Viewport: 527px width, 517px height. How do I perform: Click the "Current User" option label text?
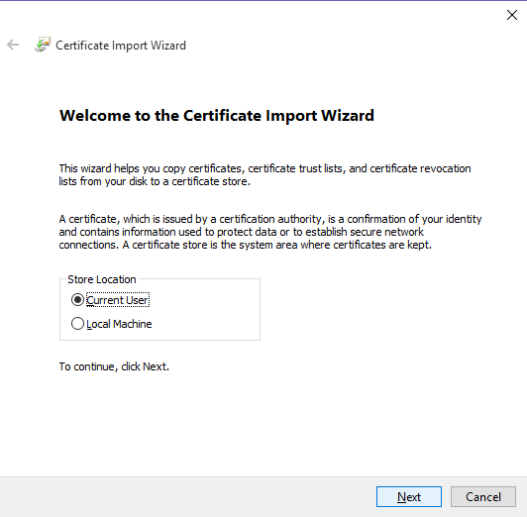117,300
